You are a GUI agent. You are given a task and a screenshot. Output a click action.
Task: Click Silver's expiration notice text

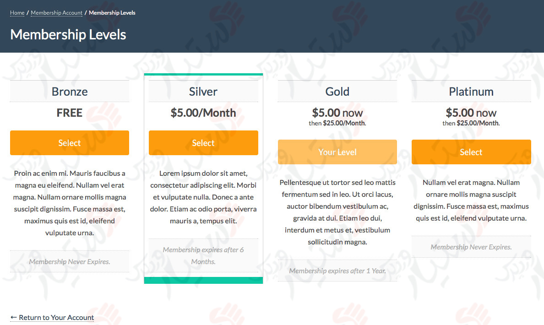203,255
